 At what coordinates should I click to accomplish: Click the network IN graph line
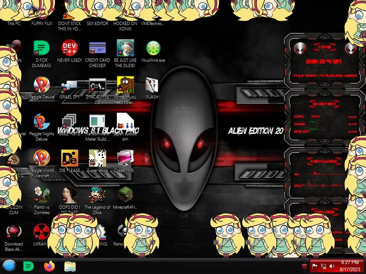click(325, 173)
